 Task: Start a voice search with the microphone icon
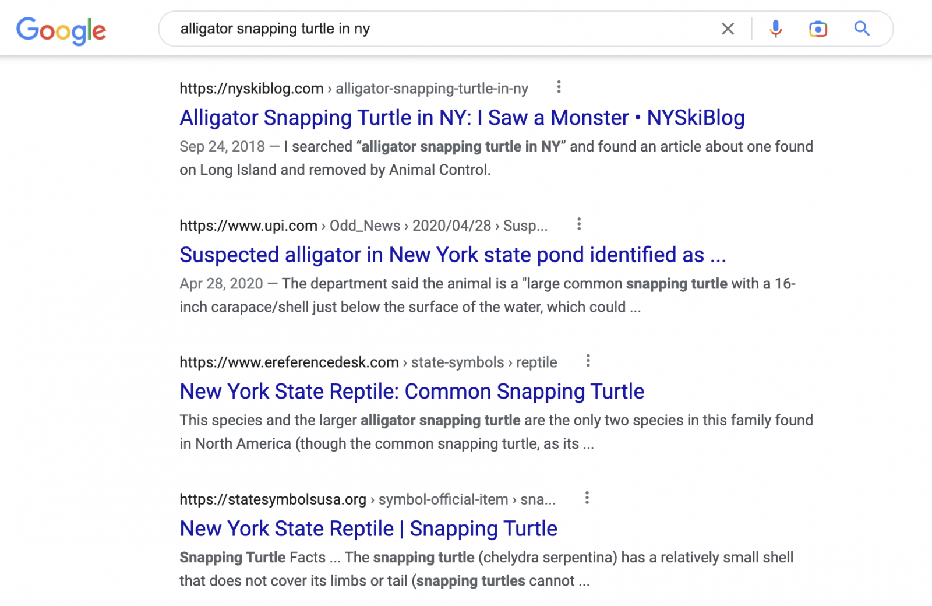775,28
